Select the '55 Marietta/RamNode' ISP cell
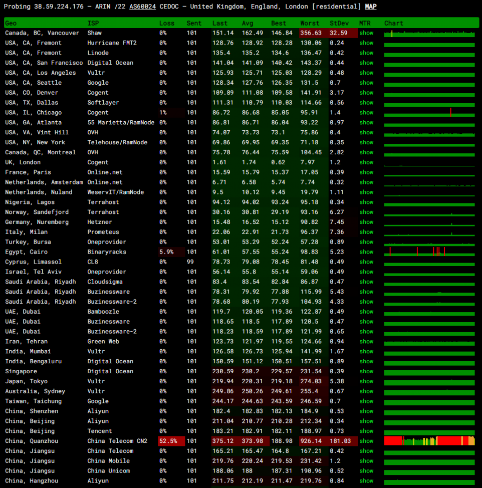Image resolution: width=482 pixels, height=488 pixels. tap(121, 123)
